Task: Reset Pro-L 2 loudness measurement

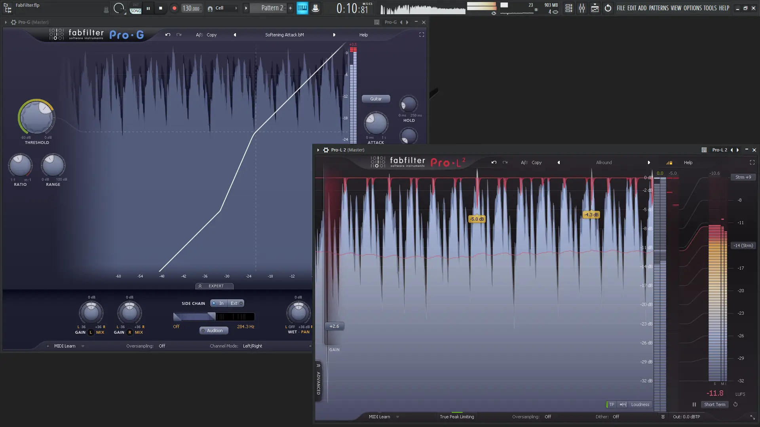Action: (x=735, y=404)
